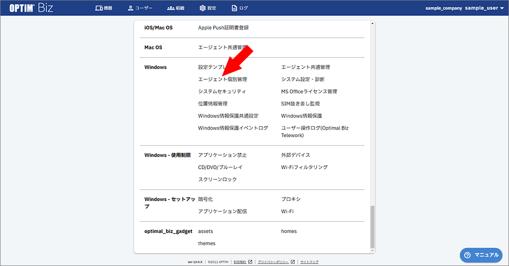Click the iOS/Mac OS section heading

click(159, 28)
